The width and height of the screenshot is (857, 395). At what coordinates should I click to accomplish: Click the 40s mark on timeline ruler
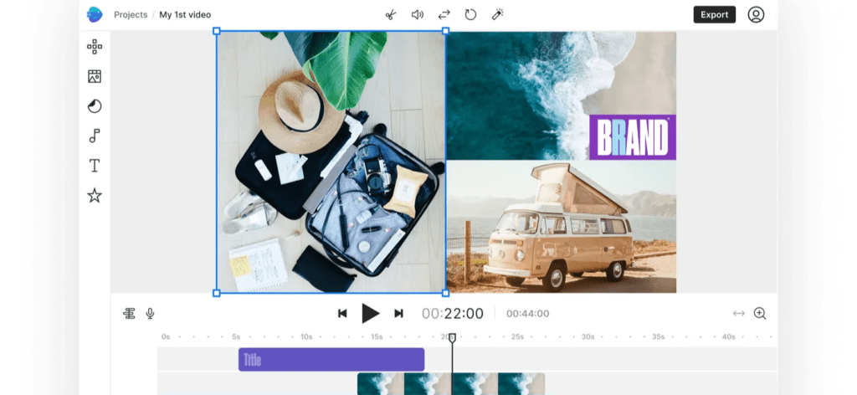[729, 337]
